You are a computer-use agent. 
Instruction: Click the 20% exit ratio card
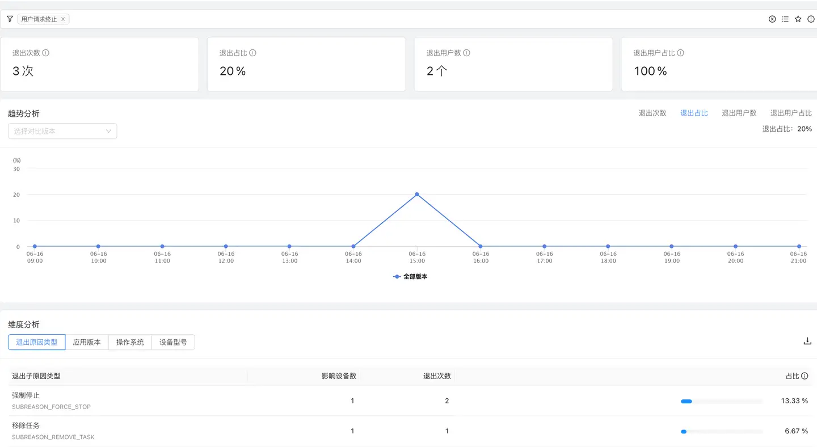tap(306, 64)
